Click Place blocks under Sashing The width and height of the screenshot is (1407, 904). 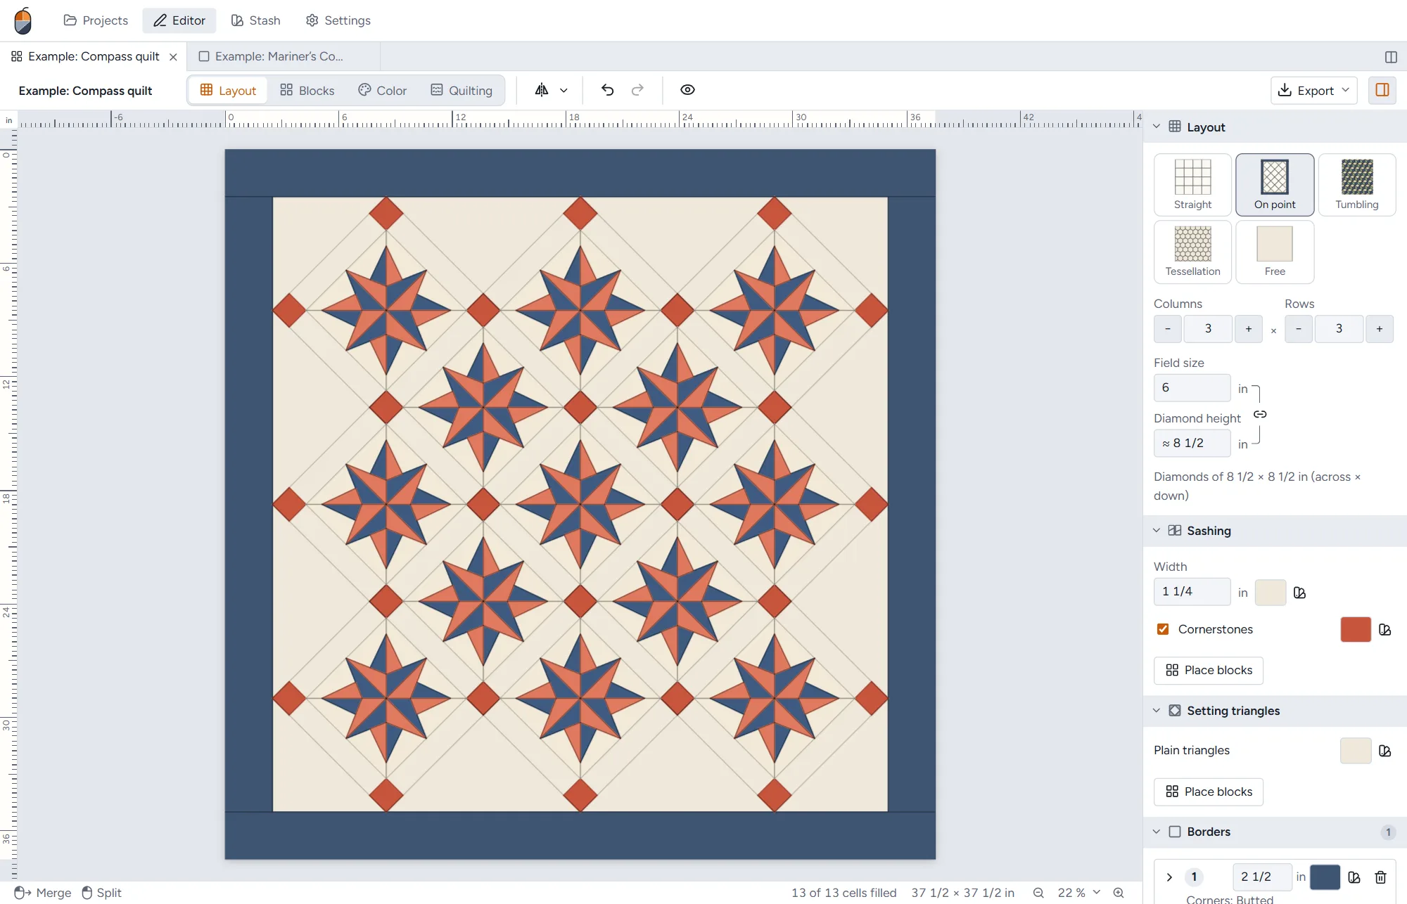(x=1209, y=671)
